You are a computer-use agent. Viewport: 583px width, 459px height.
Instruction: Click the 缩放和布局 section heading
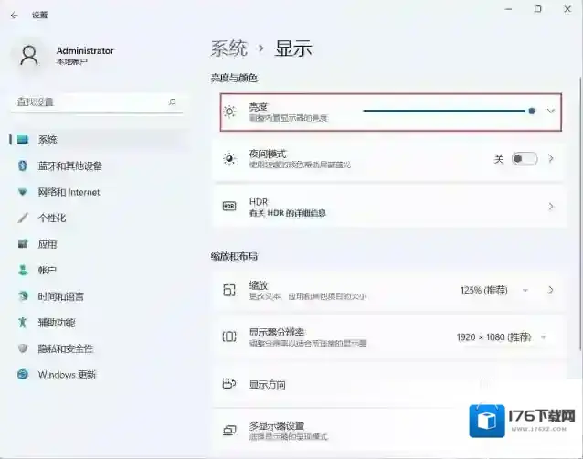234,256
